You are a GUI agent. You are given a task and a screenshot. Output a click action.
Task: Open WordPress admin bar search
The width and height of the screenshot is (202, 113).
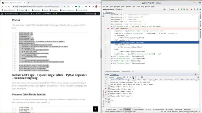pyautogui.click(x=98, y=14)
